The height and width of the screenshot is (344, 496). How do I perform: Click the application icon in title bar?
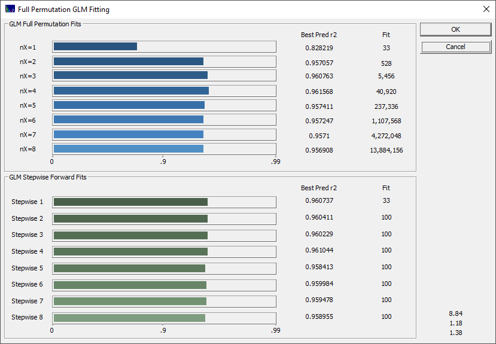click(x=10, y=9)
